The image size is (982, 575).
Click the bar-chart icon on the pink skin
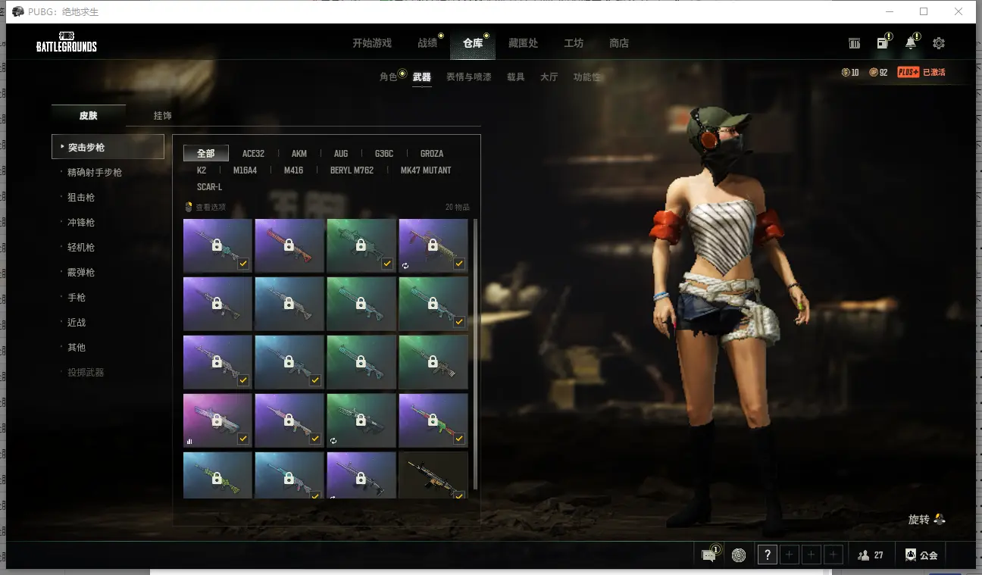(189, 440)
